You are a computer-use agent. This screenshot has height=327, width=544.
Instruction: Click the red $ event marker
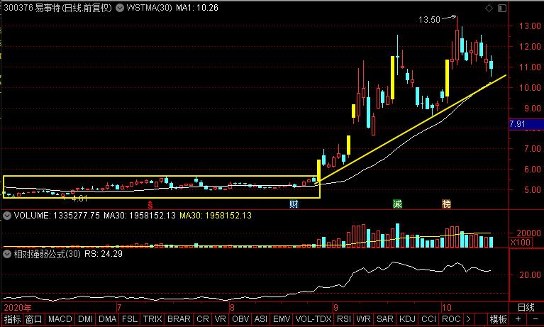[x=150, y=204]
